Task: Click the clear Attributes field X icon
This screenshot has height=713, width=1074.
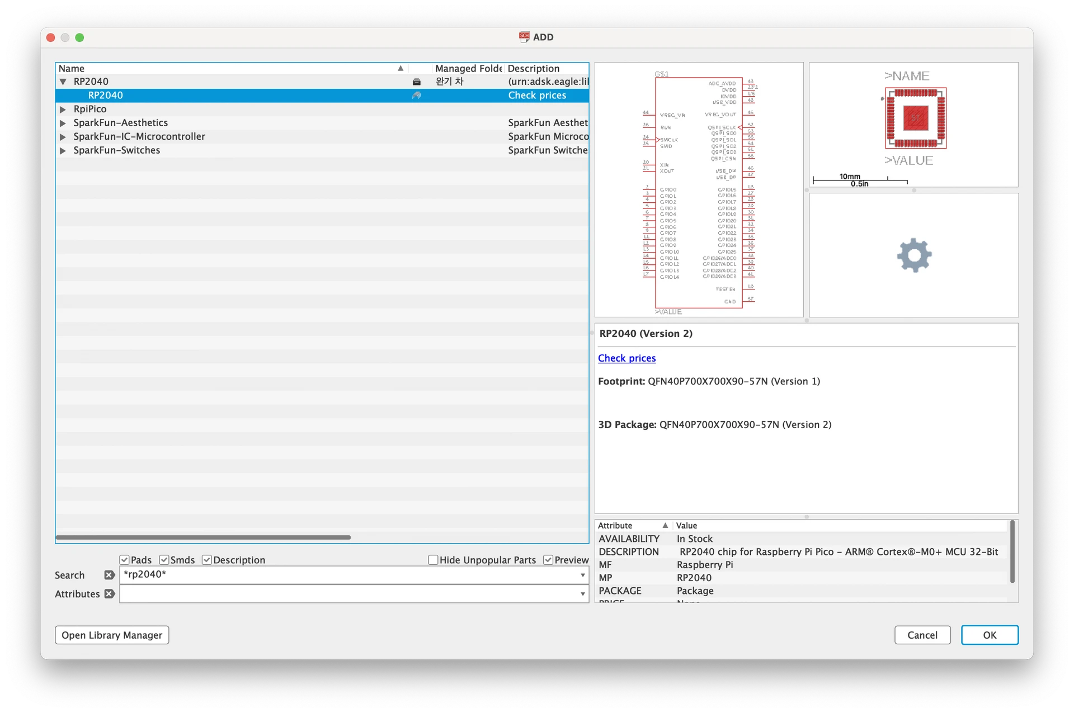Action: [x=110, y=594]
